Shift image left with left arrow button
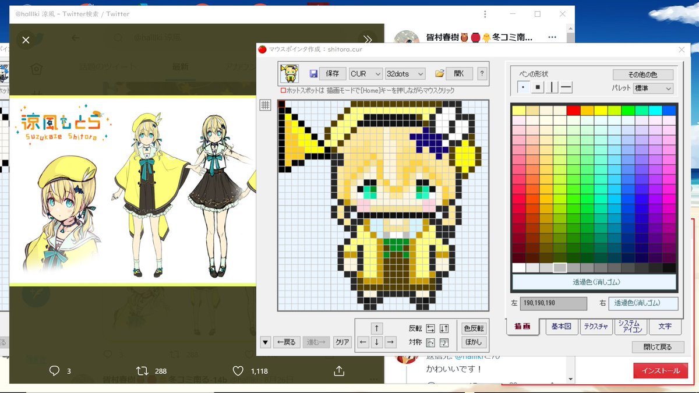699x393 pixels. (363, 342)
